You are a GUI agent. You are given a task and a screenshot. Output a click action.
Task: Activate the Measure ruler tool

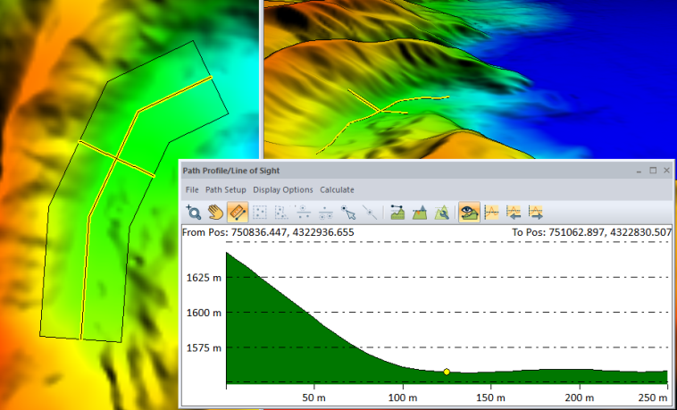[238, 213]
